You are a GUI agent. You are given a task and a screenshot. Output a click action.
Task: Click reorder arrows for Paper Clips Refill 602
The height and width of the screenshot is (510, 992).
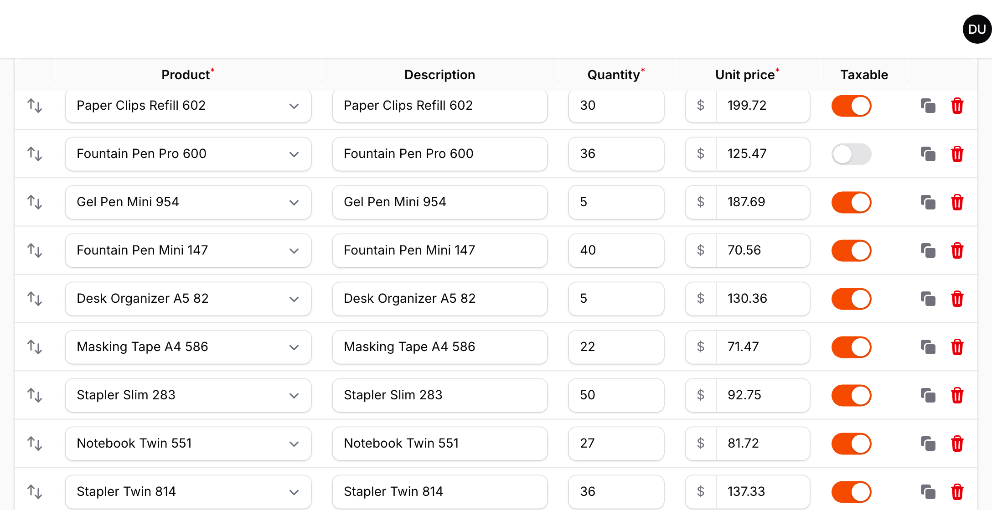pos(35,106)
